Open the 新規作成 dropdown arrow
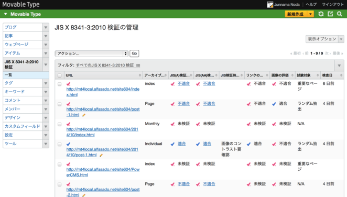Viewport: 347px width, 197px height. [310, 14]
